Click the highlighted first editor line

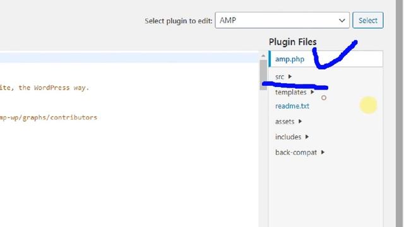pyautogui.click(x=129, y=57)
